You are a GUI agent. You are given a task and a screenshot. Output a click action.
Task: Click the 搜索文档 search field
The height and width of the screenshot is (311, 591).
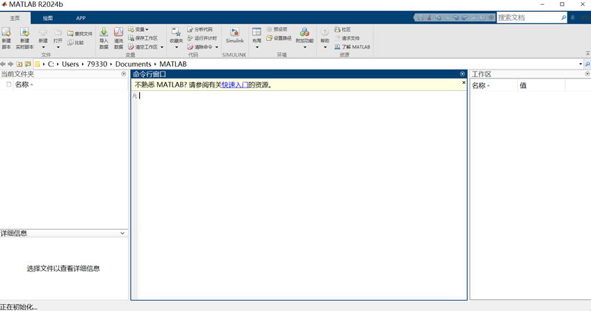coord(531,17)
